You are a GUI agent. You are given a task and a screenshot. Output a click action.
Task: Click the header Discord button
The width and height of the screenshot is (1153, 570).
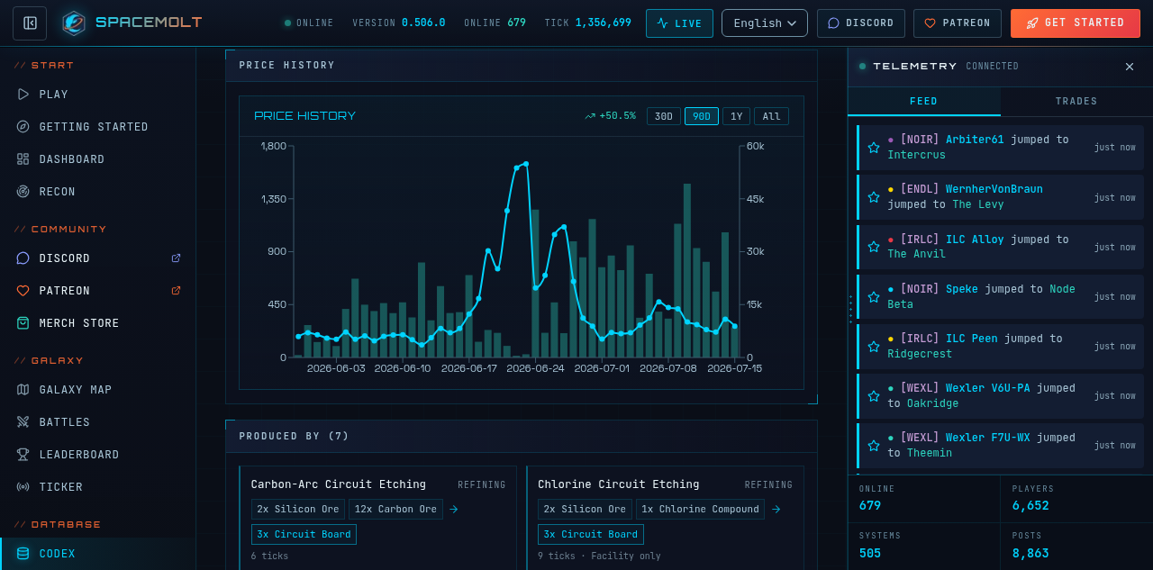(x=861, y=23)
